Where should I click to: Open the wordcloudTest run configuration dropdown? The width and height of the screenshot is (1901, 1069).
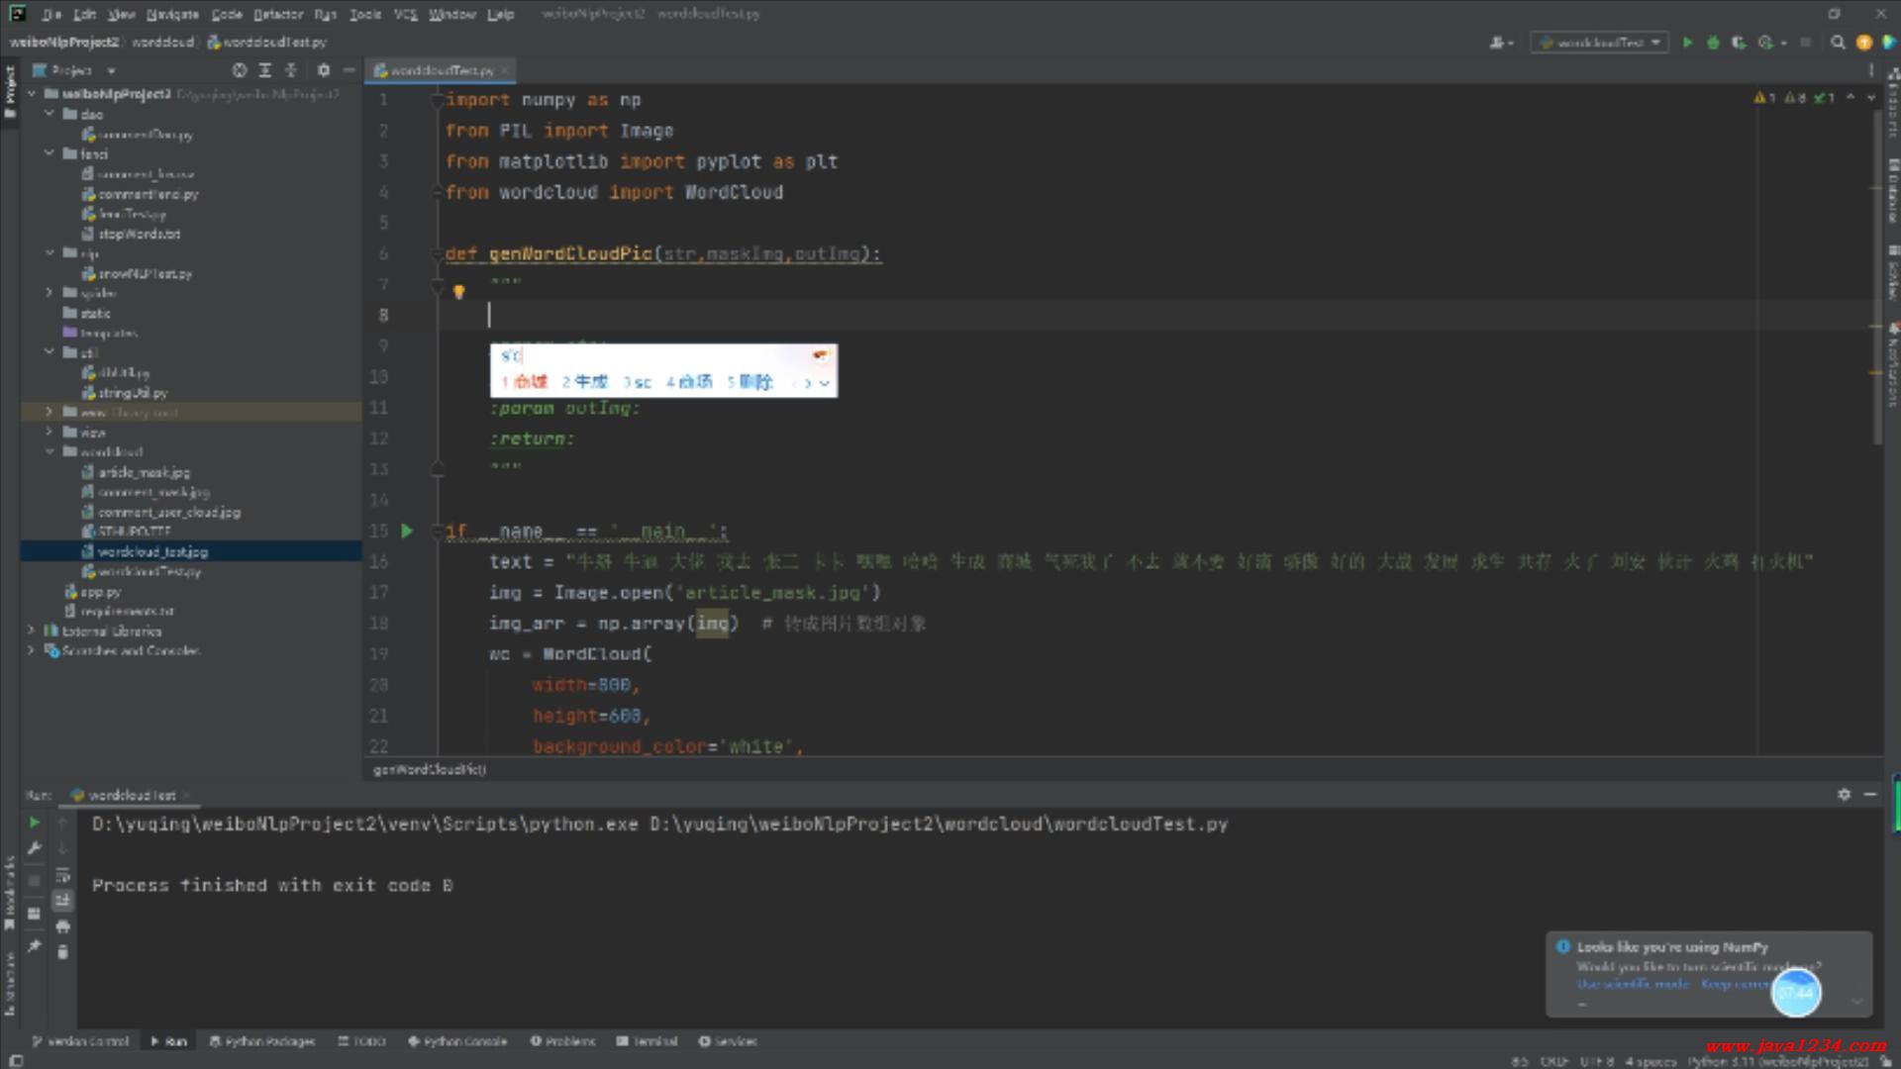pyautogui.click(x=1599, y=43)
